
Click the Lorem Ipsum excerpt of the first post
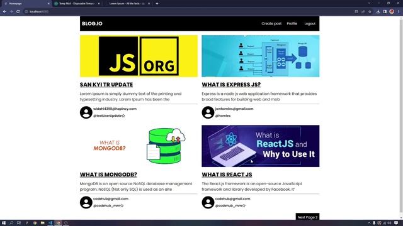(x=130, y=97)
